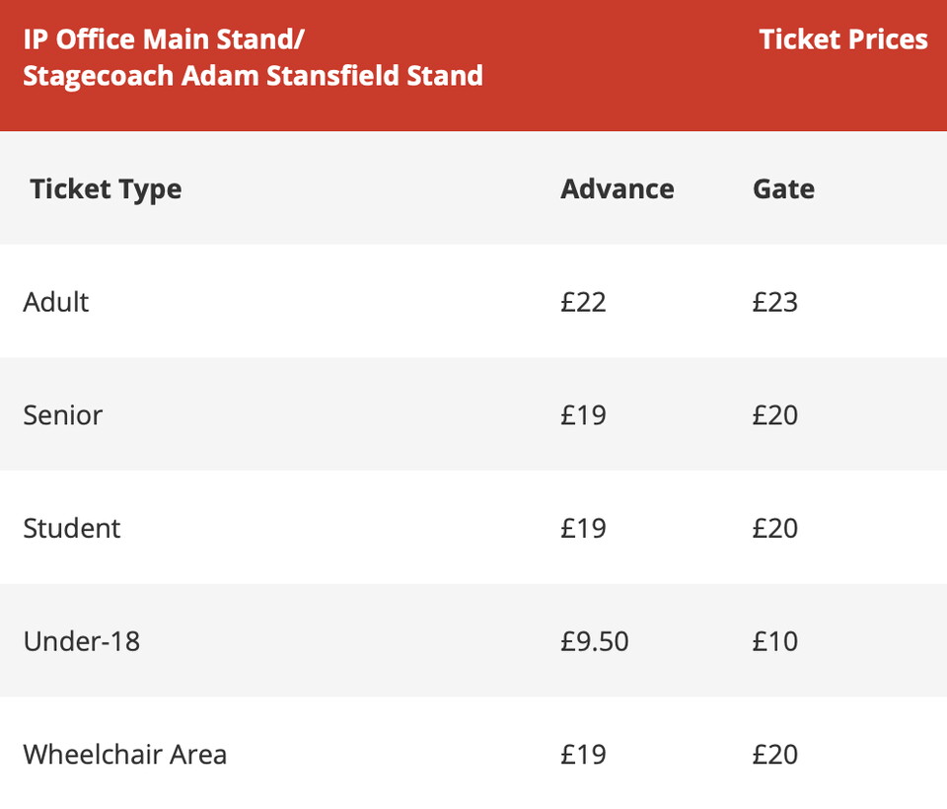947x809 pixels.
Task: Click the Under-18 gate price £10
Action: pos(774,641)
